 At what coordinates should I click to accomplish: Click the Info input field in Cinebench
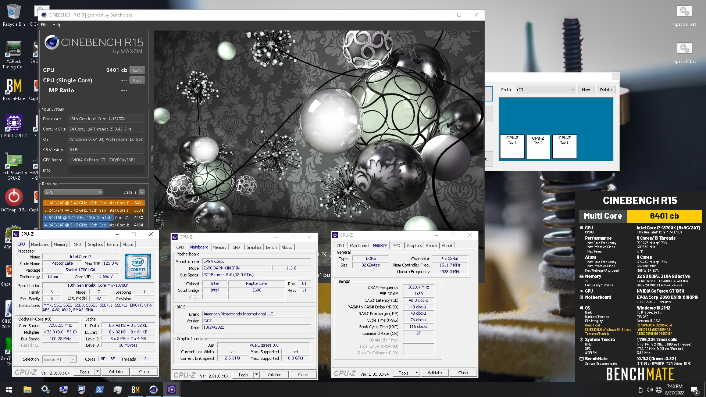pos(106,170)
